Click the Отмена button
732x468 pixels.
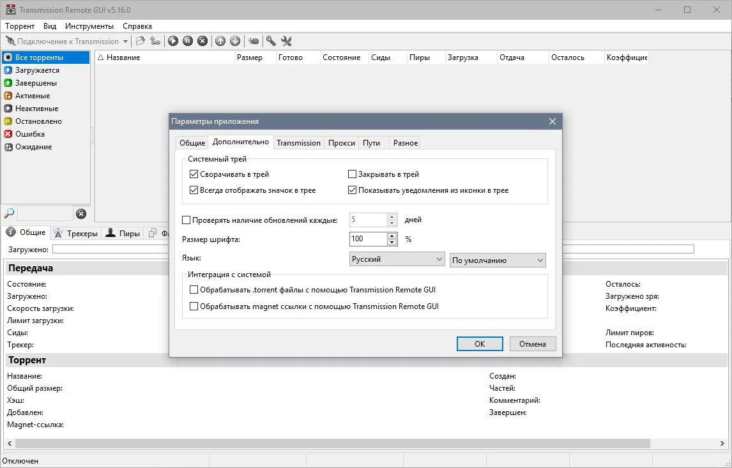pyautogui.click(x=533, y=344)
